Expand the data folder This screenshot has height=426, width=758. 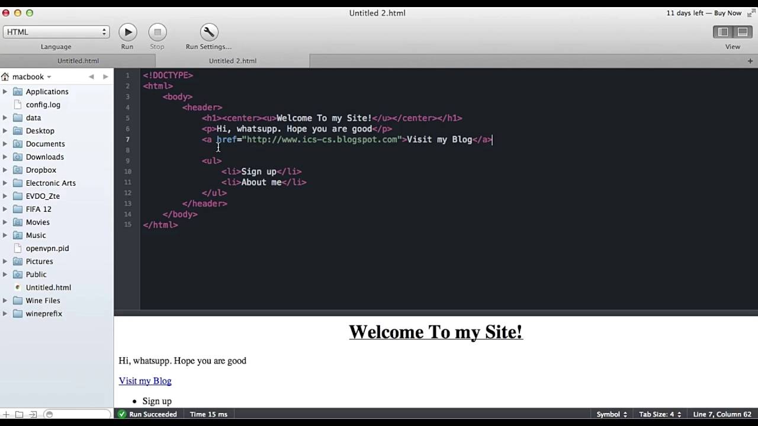pos(5,118)
